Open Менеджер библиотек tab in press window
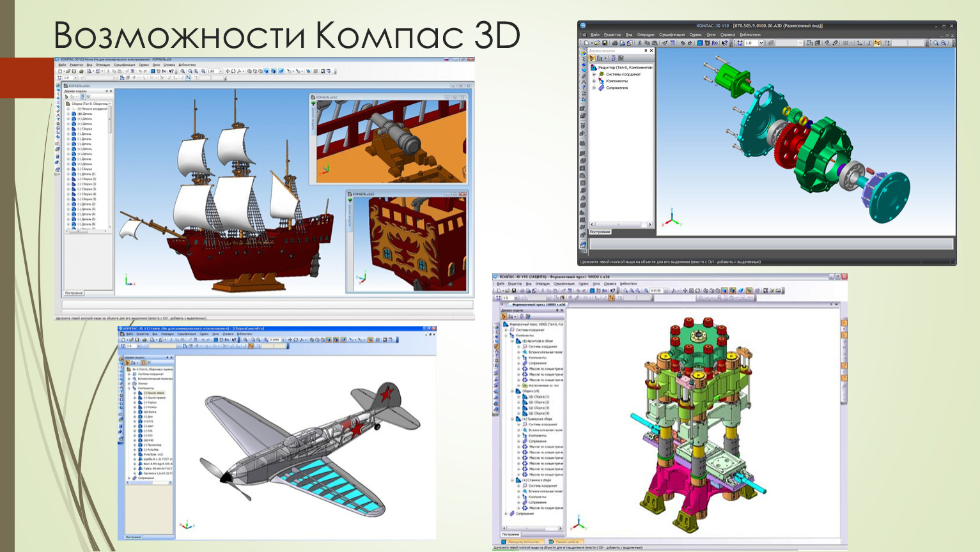Screen dimensions: 980x552 pyautogui.click(x=523, y=542)
